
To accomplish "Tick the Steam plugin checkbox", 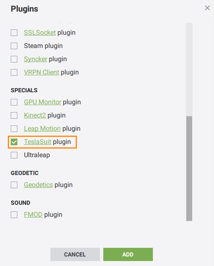I will click(14, 46).
